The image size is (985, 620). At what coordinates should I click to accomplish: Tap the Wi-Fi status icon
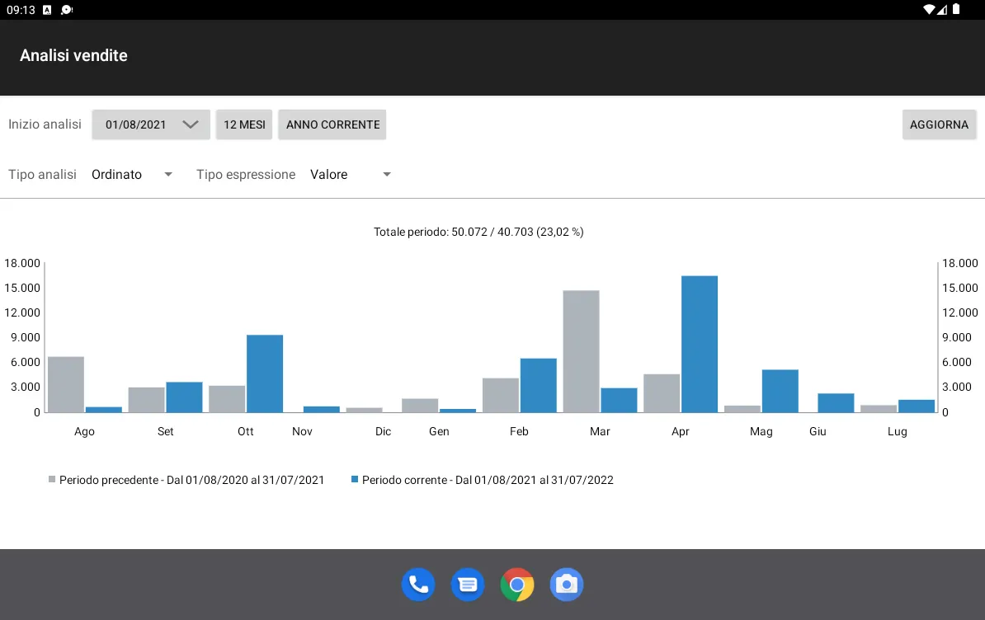point(929,10)
